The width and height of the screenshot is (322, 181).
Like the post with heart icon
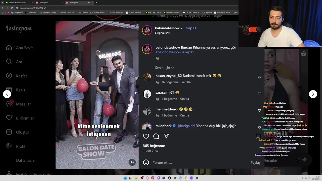(146, 136)
